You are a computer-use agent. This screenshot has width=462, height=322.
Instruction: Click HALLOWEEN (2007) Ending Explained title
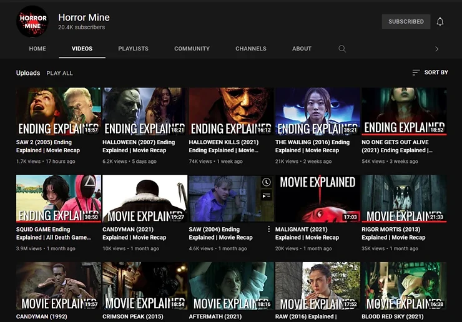pos(139,146)
